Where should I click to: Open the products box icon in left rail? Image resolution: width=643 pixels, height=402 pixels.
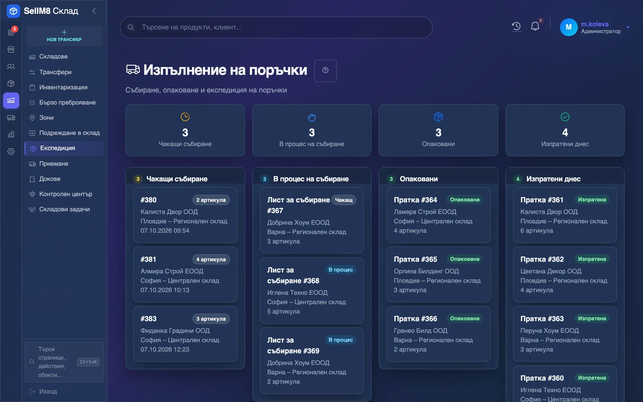(x=11, y=83)
